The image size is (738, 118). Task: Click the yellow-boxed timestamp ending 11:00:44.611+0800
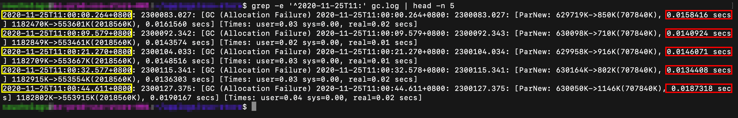click(x=67, y=88)
